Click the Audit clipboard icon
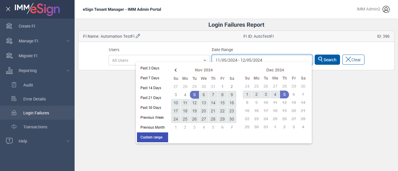This screenshot has height=171, width=398. tap(14, 85)
